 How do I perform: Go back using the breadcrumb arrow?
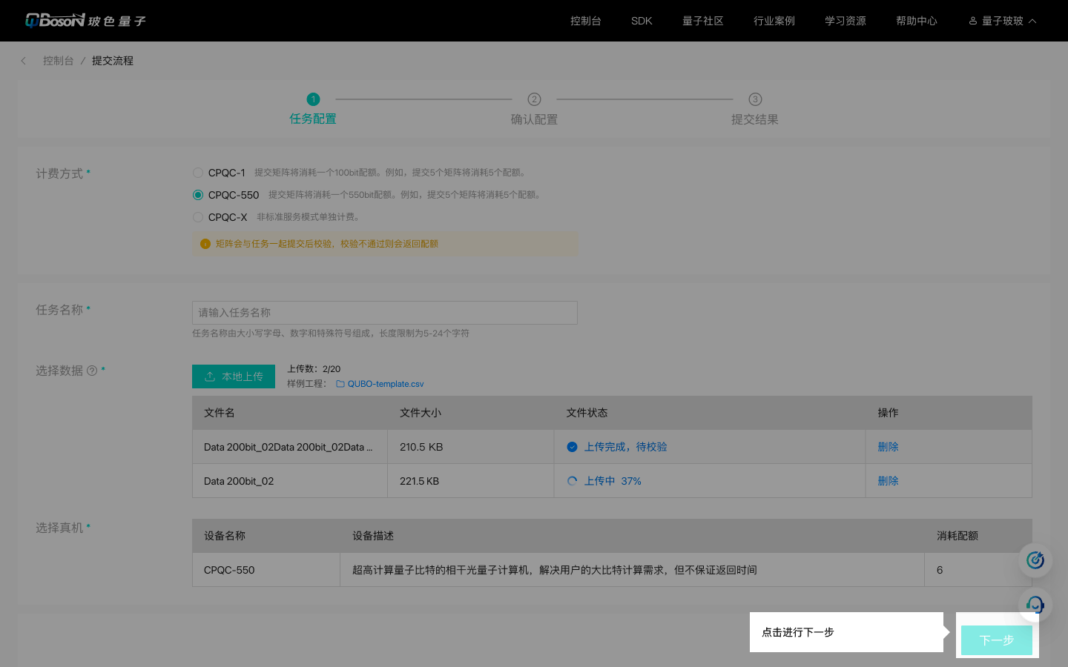pyautogui.click(x=24, y=61)
